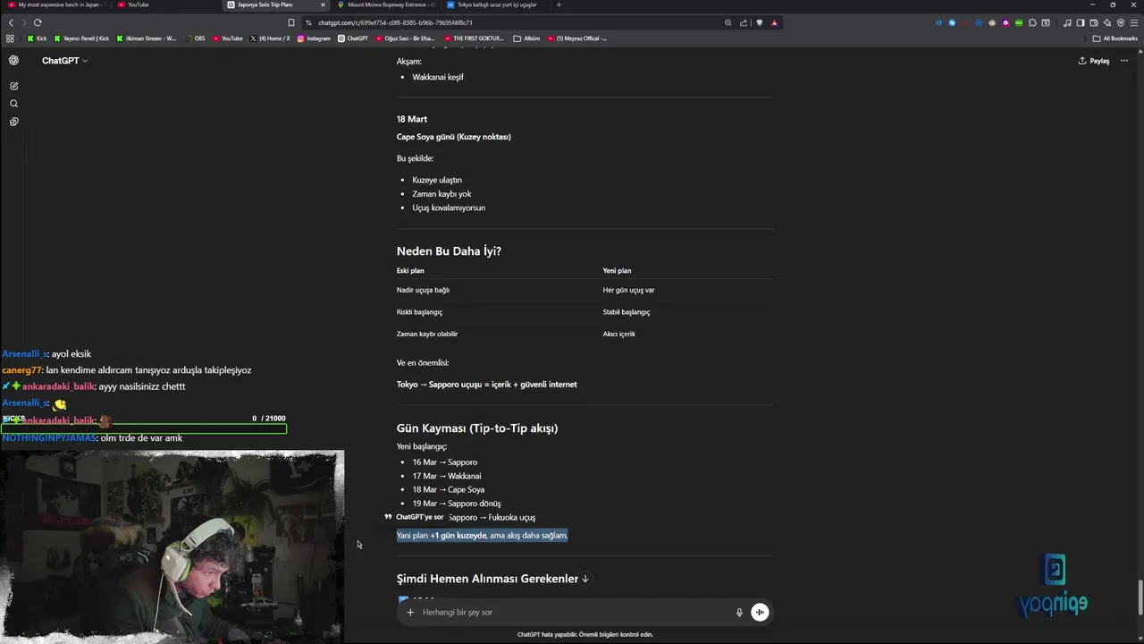Open the YouTube bookmark
The image size is (1144, 644).
click(228, 38)
